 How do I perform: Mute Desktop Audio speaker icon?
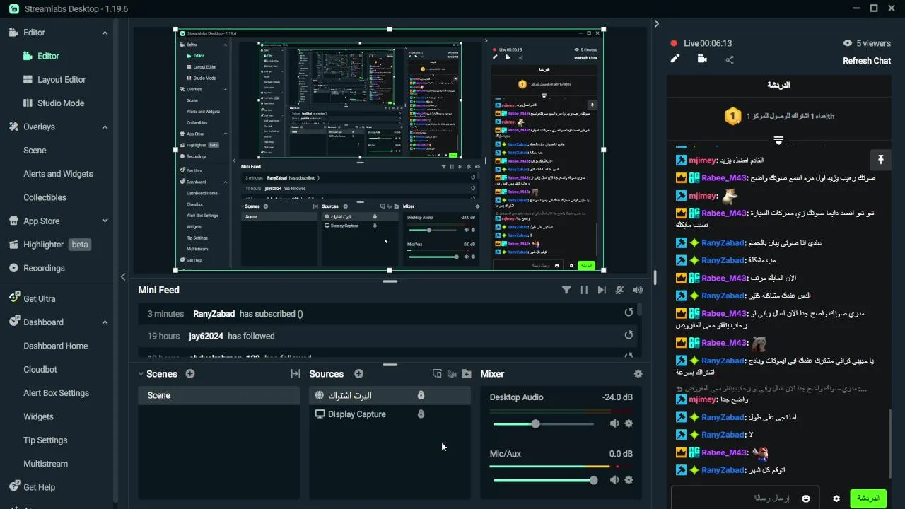pos(614,423)
